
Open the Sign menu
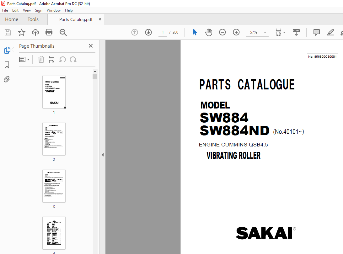click(x=39, y=10)
